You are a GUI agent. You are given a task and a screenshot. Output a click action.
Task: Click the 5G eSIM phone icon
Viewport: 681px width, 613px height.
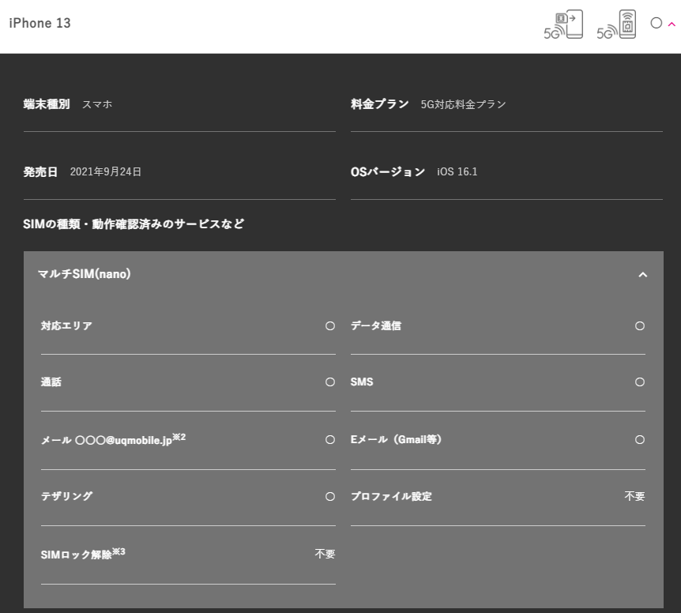coord(616,24)
